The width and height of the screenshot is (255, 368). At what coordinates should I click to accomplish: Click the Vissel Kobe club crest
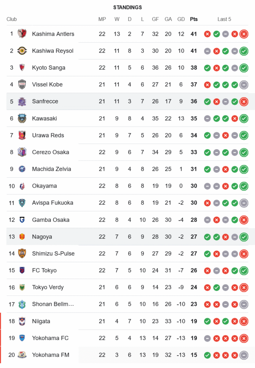coord(22,85)
